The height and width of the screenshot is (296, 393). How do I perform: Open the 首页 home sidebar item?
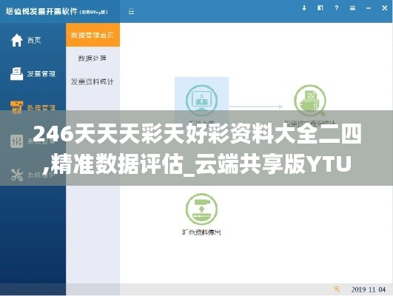[26, 40]
